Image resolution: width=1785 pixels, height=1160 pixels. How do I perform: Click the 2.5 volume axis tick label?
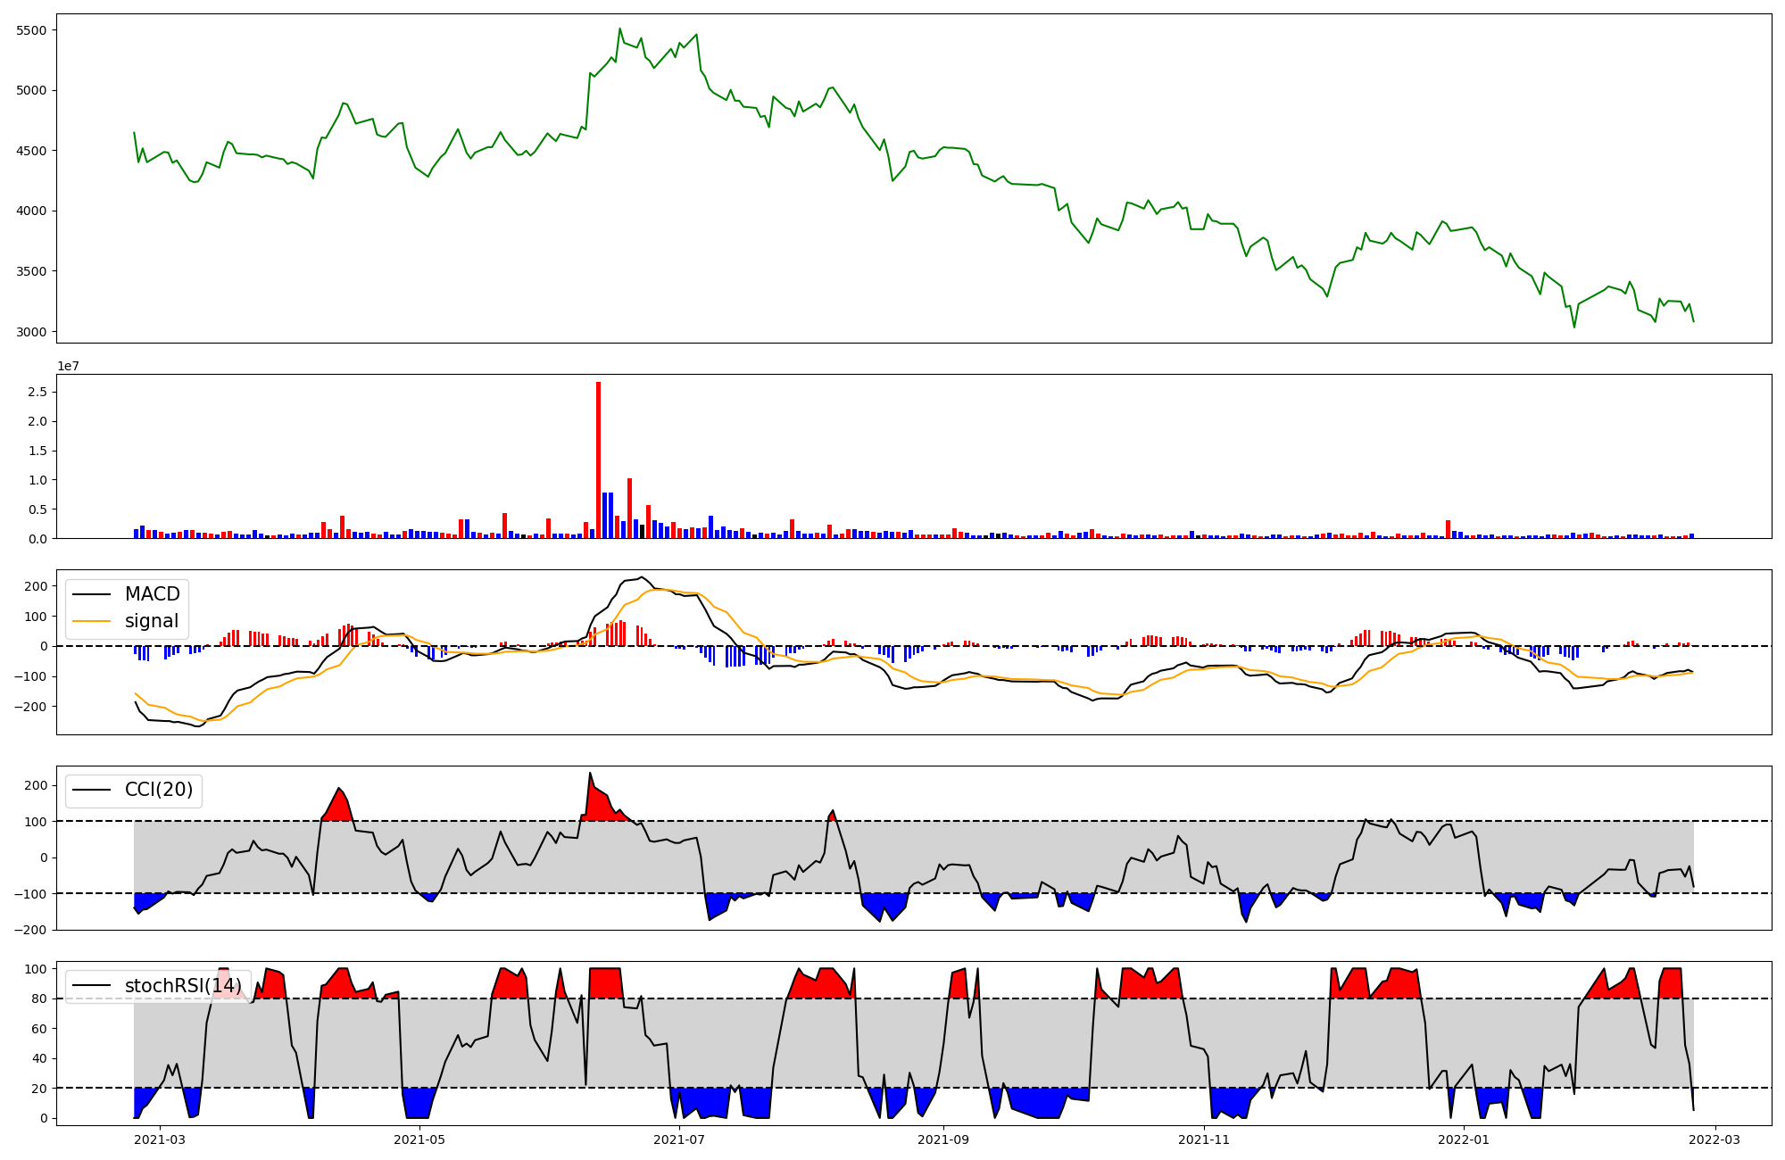tap(37, 392)
